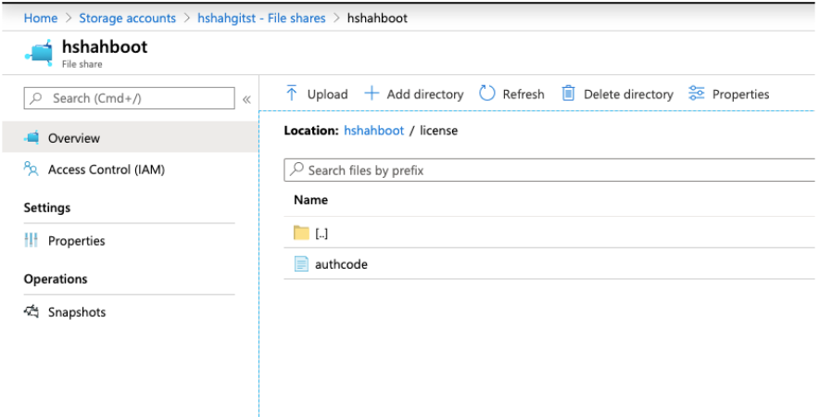
Task: Click the Access Control IAM icon
Action: pyautogui.click(x=31, y=170)
